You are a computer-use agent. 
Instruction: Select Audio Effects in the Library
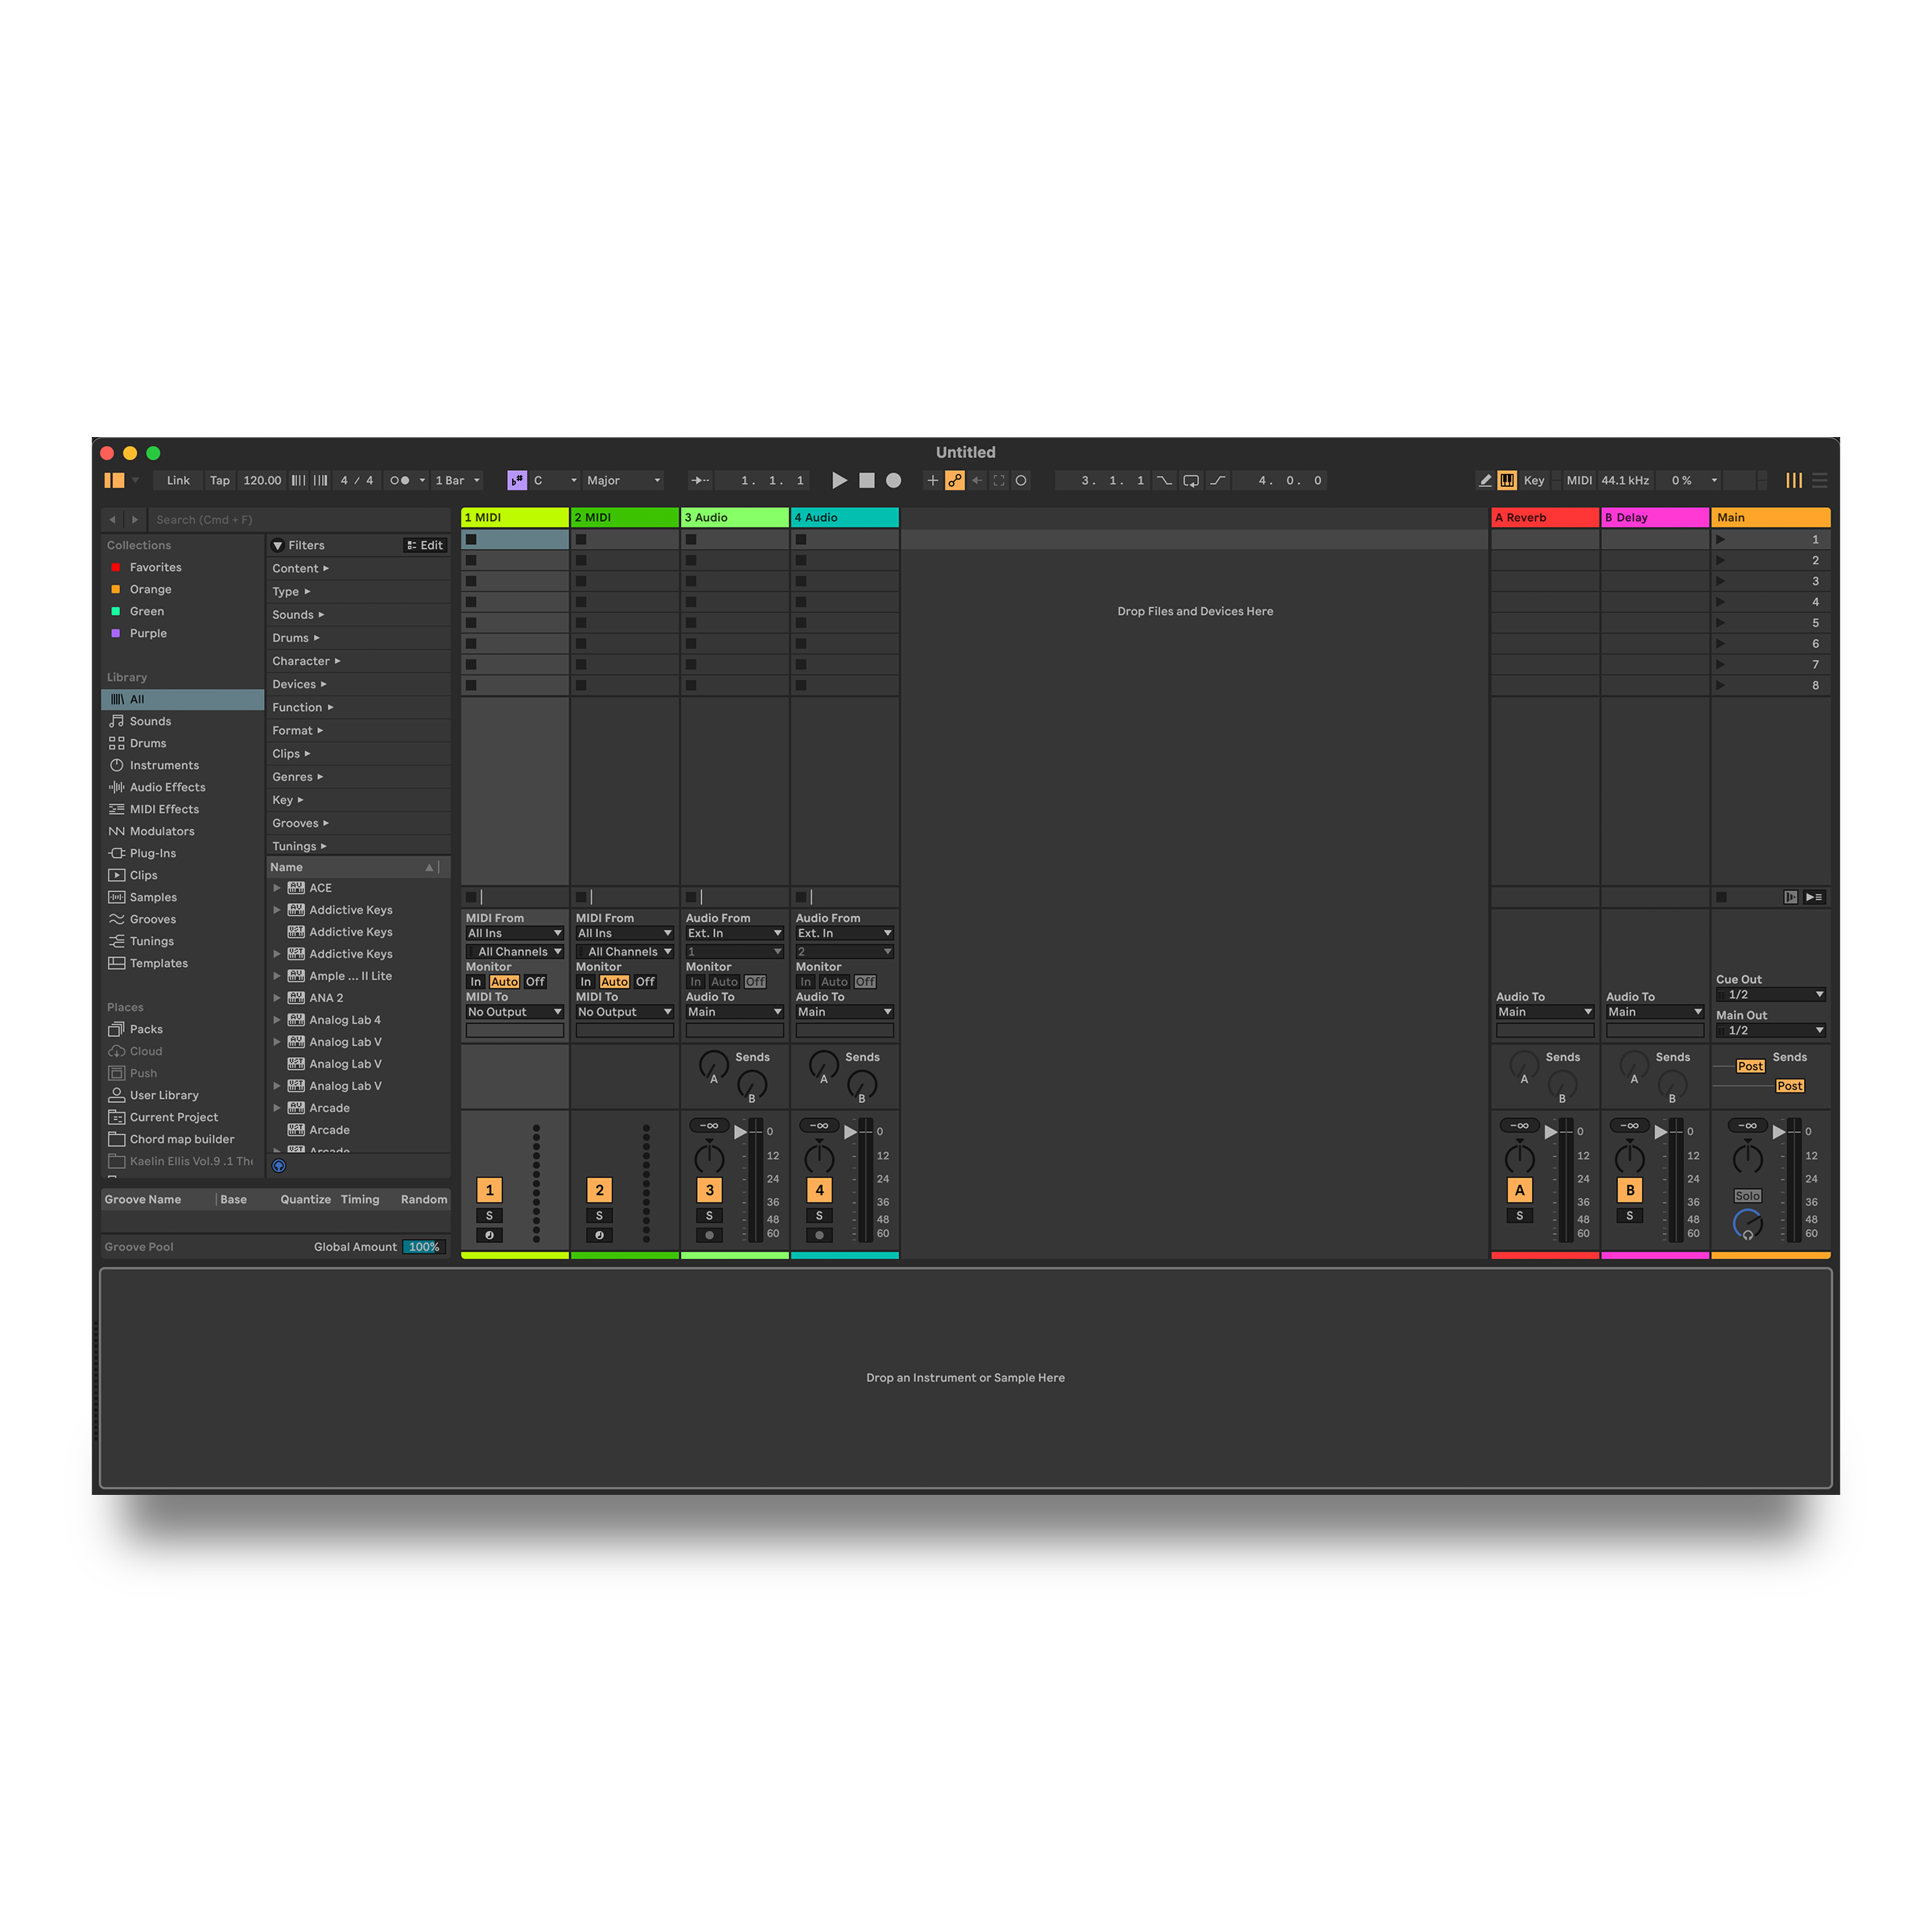pos(167,787)
